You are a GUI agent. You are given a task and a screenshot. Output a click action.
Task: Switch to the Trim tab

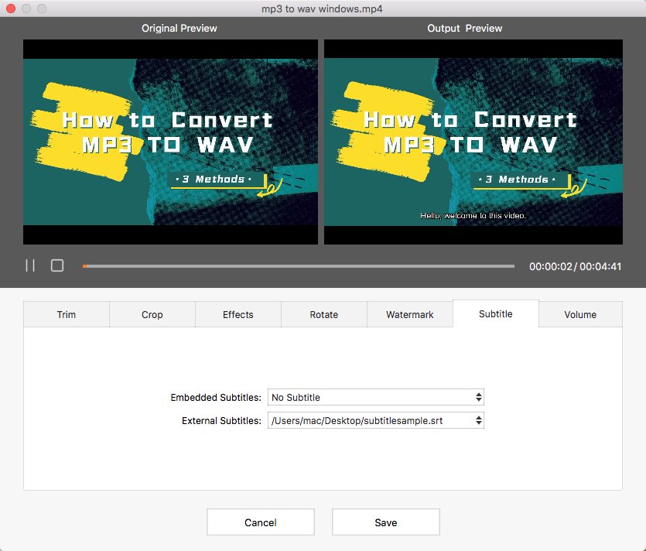(x=66, y=314)
